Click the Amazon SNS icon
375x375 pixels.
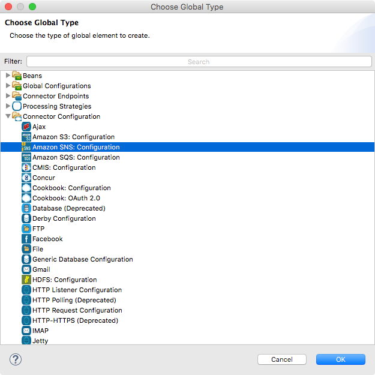(26, 147)
